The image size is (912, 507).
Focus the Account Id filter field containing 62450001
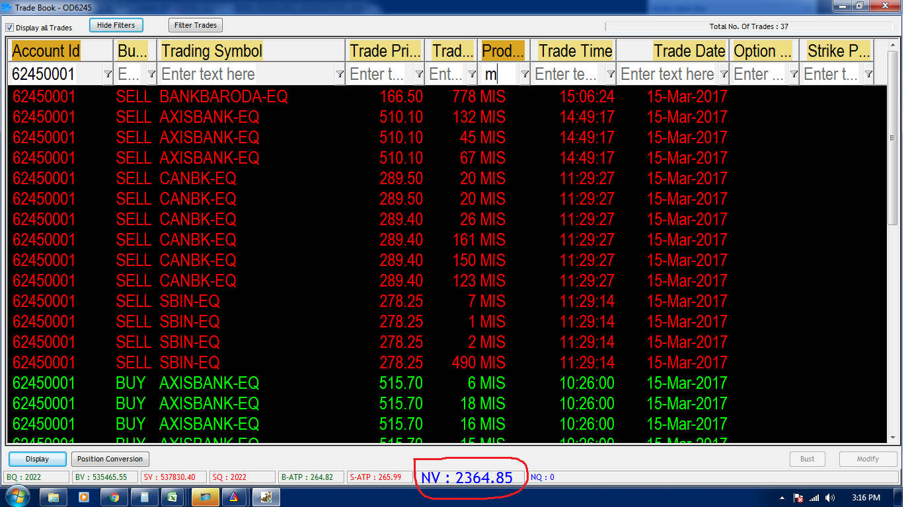click(56, 74)
